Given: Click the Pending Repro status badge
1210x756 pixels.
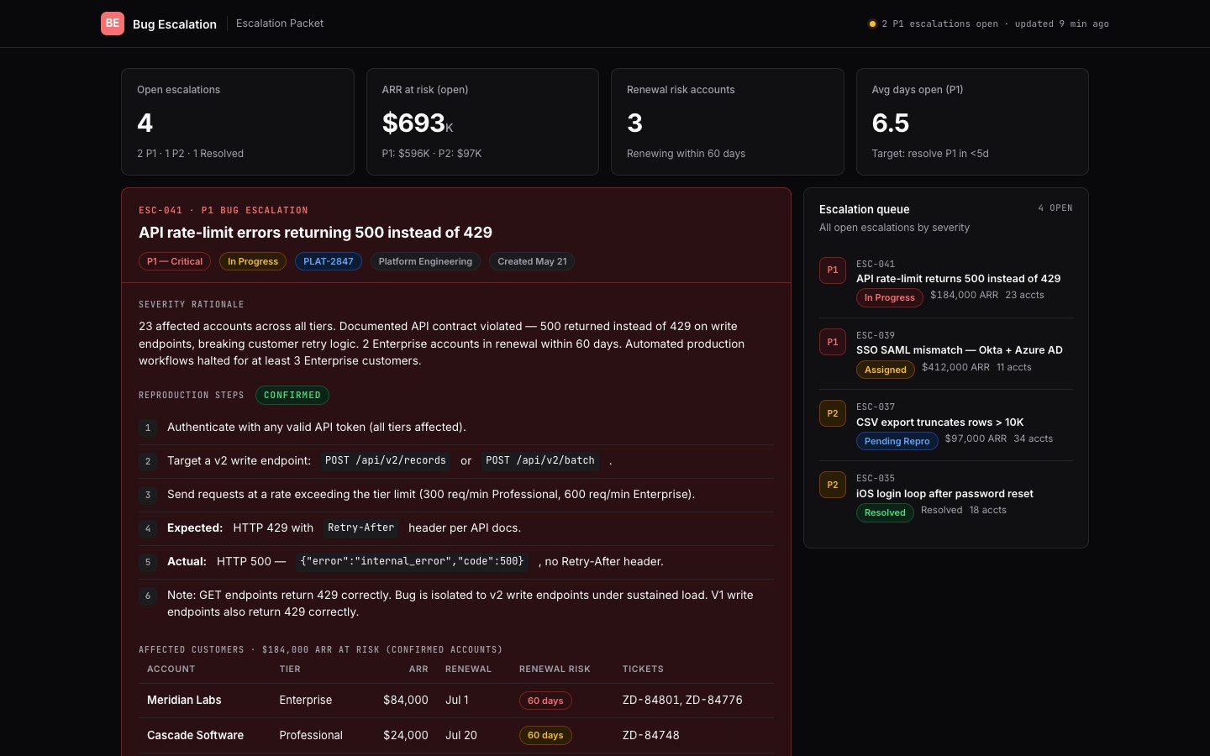Looking at the screenshot, I should click(x=897, y=441).
